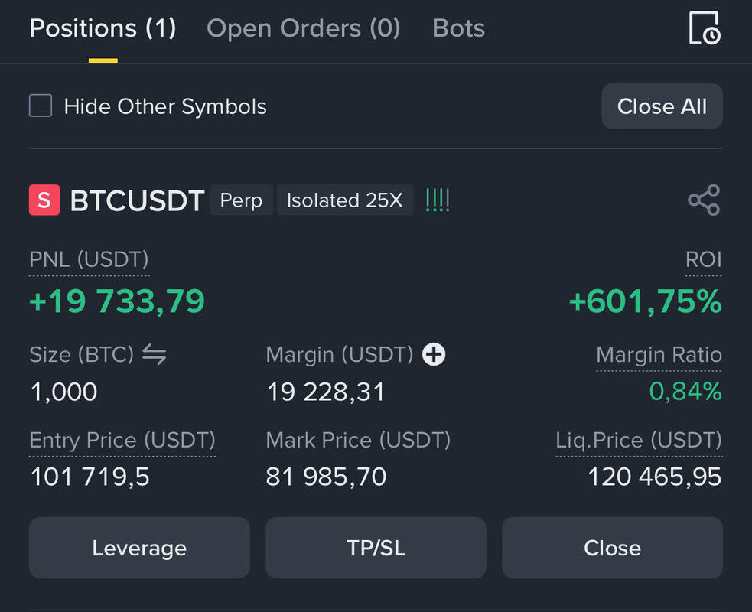Tap the red S short badge
This screenshot has height=612, width=752.
44,200
